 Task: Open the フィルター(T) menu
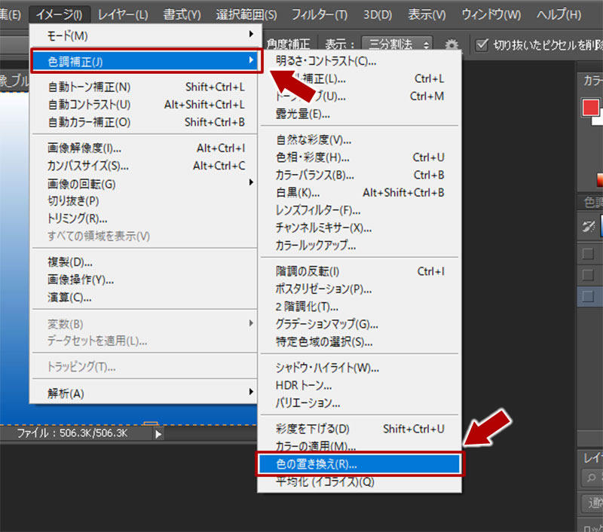click(319, 14)
